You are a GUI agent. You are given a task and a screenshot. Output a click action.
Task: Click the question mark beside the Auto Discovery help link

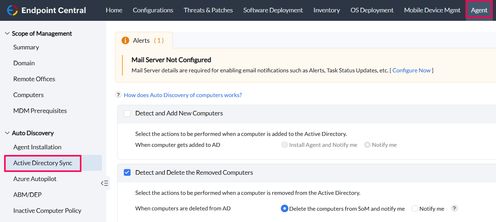point(118,95)
